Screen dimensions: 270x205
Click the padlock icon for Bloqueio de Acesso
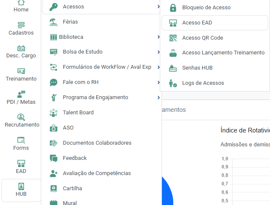[173, 8]
